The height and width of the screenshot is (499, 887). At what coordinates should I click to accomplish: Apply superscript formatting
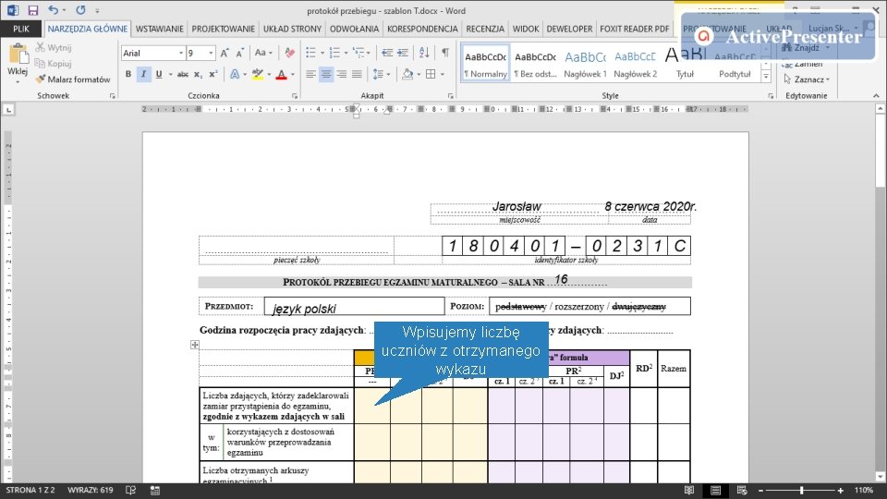[x=213, y=74]
